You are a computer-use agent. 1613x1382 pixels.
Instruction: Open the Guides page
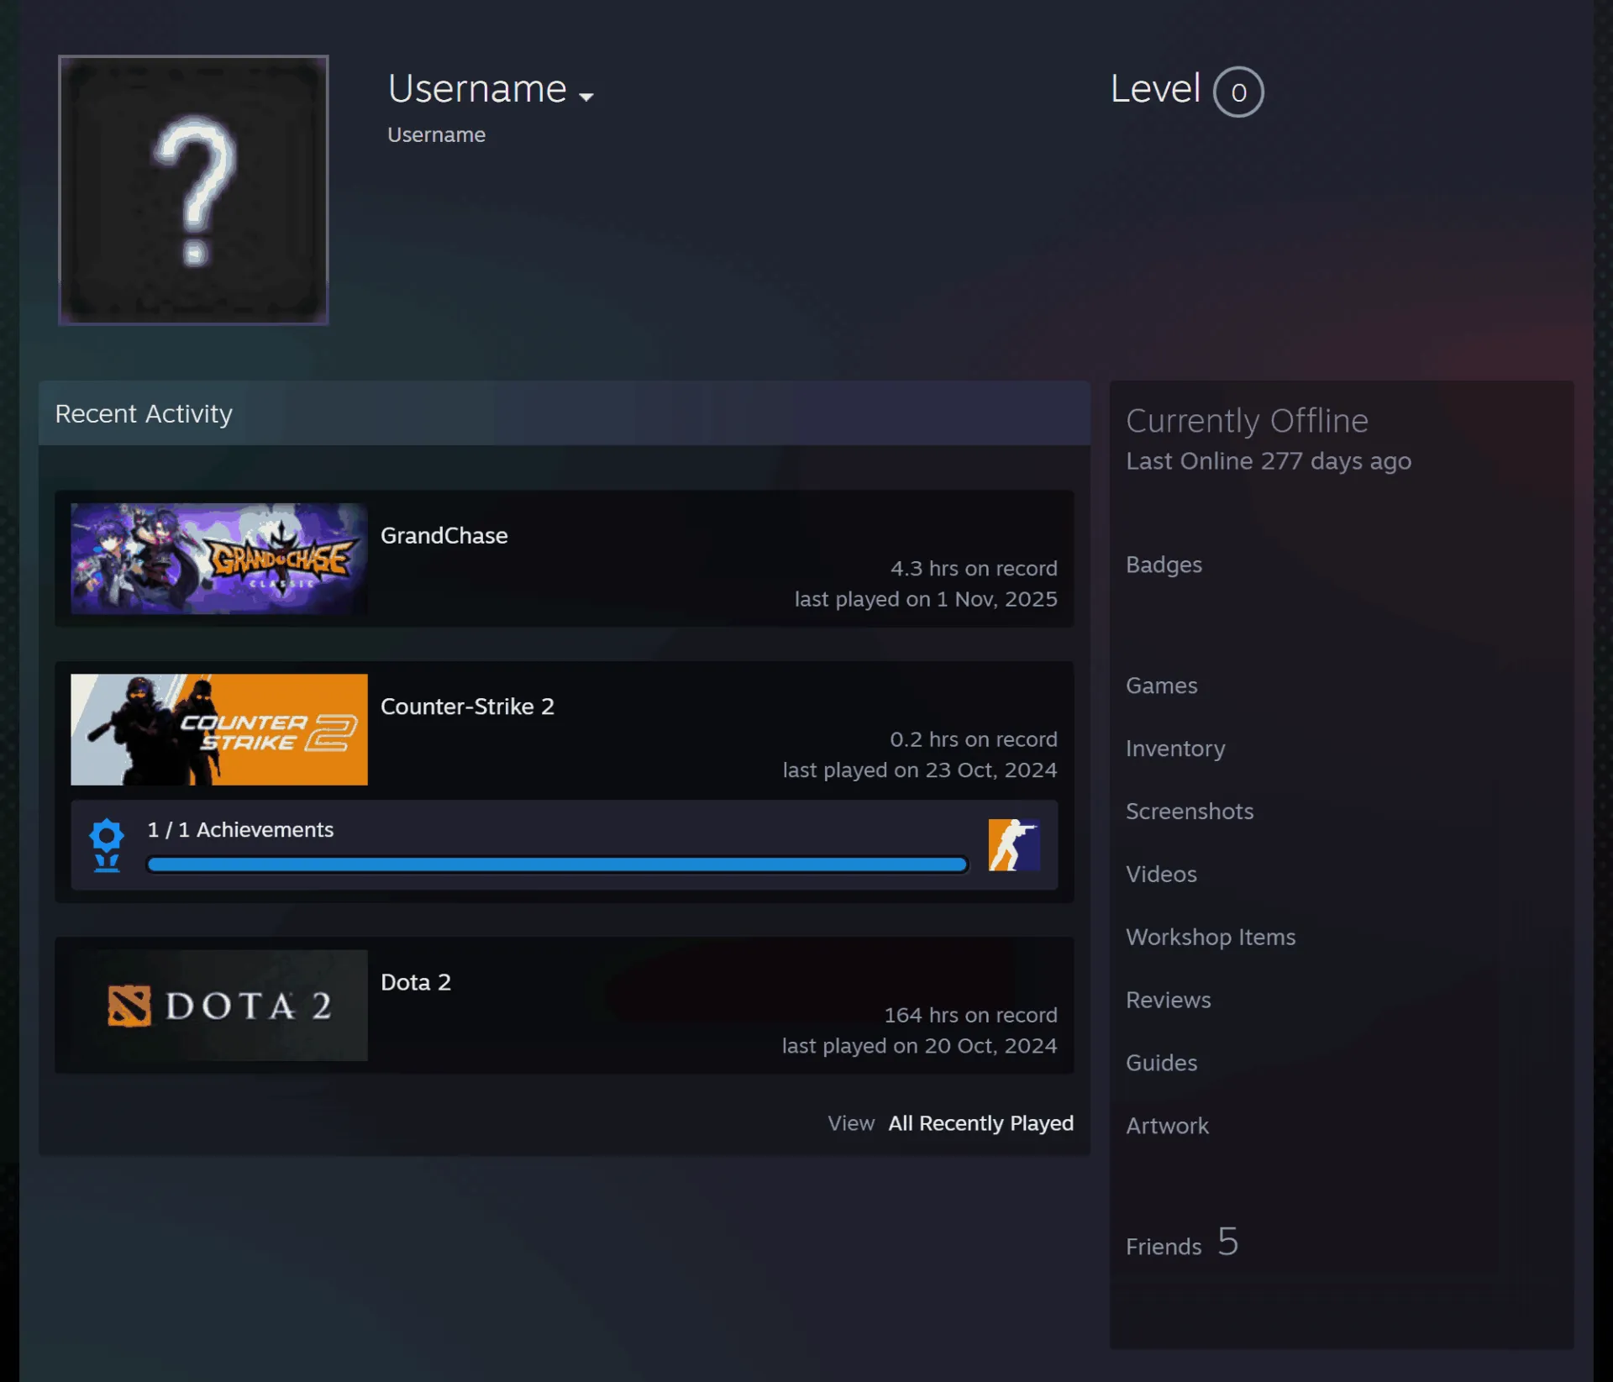[1161, 1063]
